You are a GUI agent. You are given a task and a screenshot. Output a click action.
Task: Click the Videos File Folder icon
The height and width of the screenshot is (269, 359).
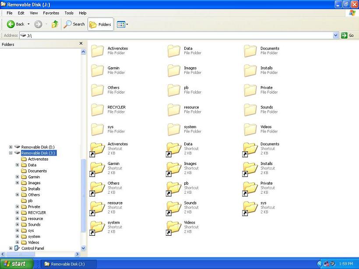click(x=250, y=129)
